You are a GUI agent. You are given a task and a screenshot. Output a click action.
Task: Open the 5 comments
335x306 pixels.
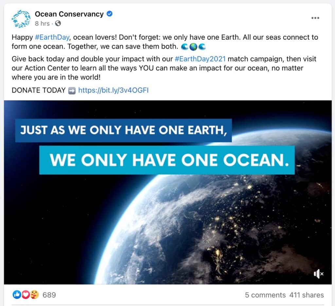265,295
